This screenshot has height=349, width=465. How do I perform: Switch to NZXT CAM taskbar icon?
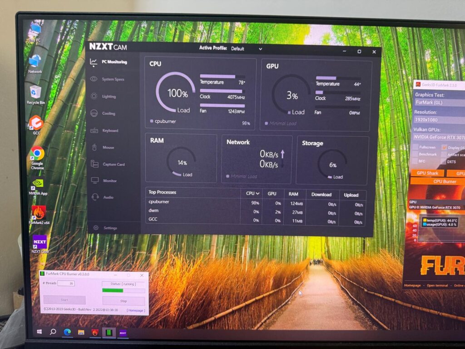coord(123,333)
